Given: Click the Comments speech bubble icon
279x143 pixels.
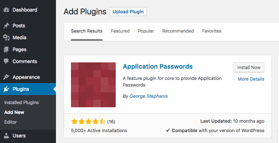Looking at the screenshot, I should [6, 61].
